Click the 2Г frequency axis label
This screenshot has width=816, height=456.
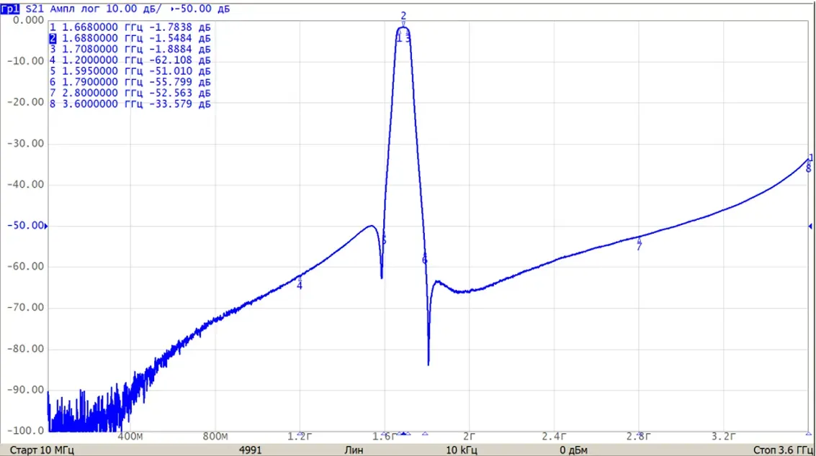tap(469, 437)
